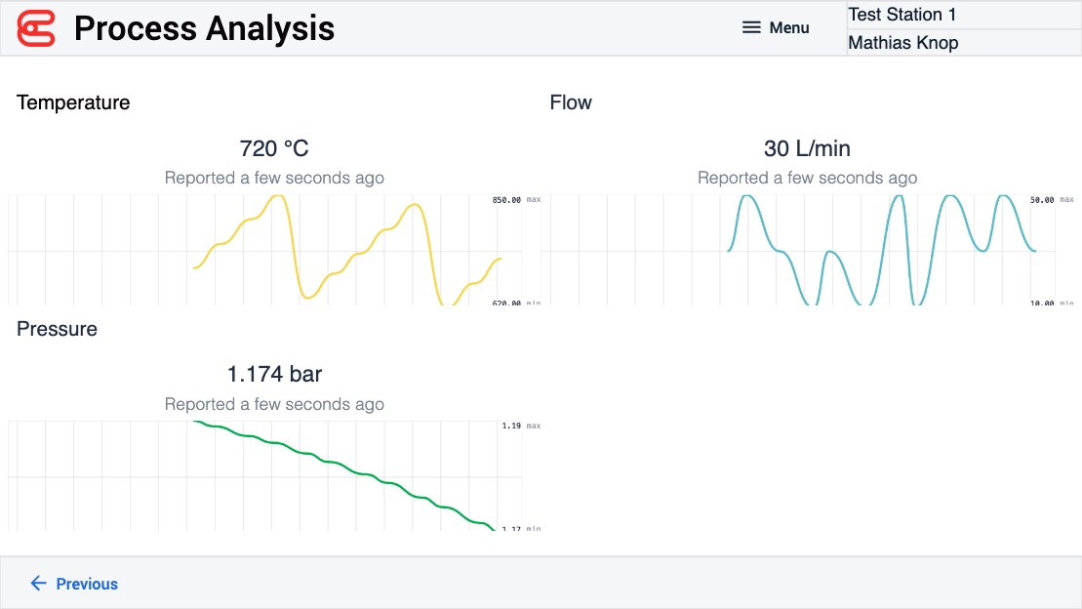The image size is (1082, 609).
Task: Click the red app logo icon
Action: [37, 28]
